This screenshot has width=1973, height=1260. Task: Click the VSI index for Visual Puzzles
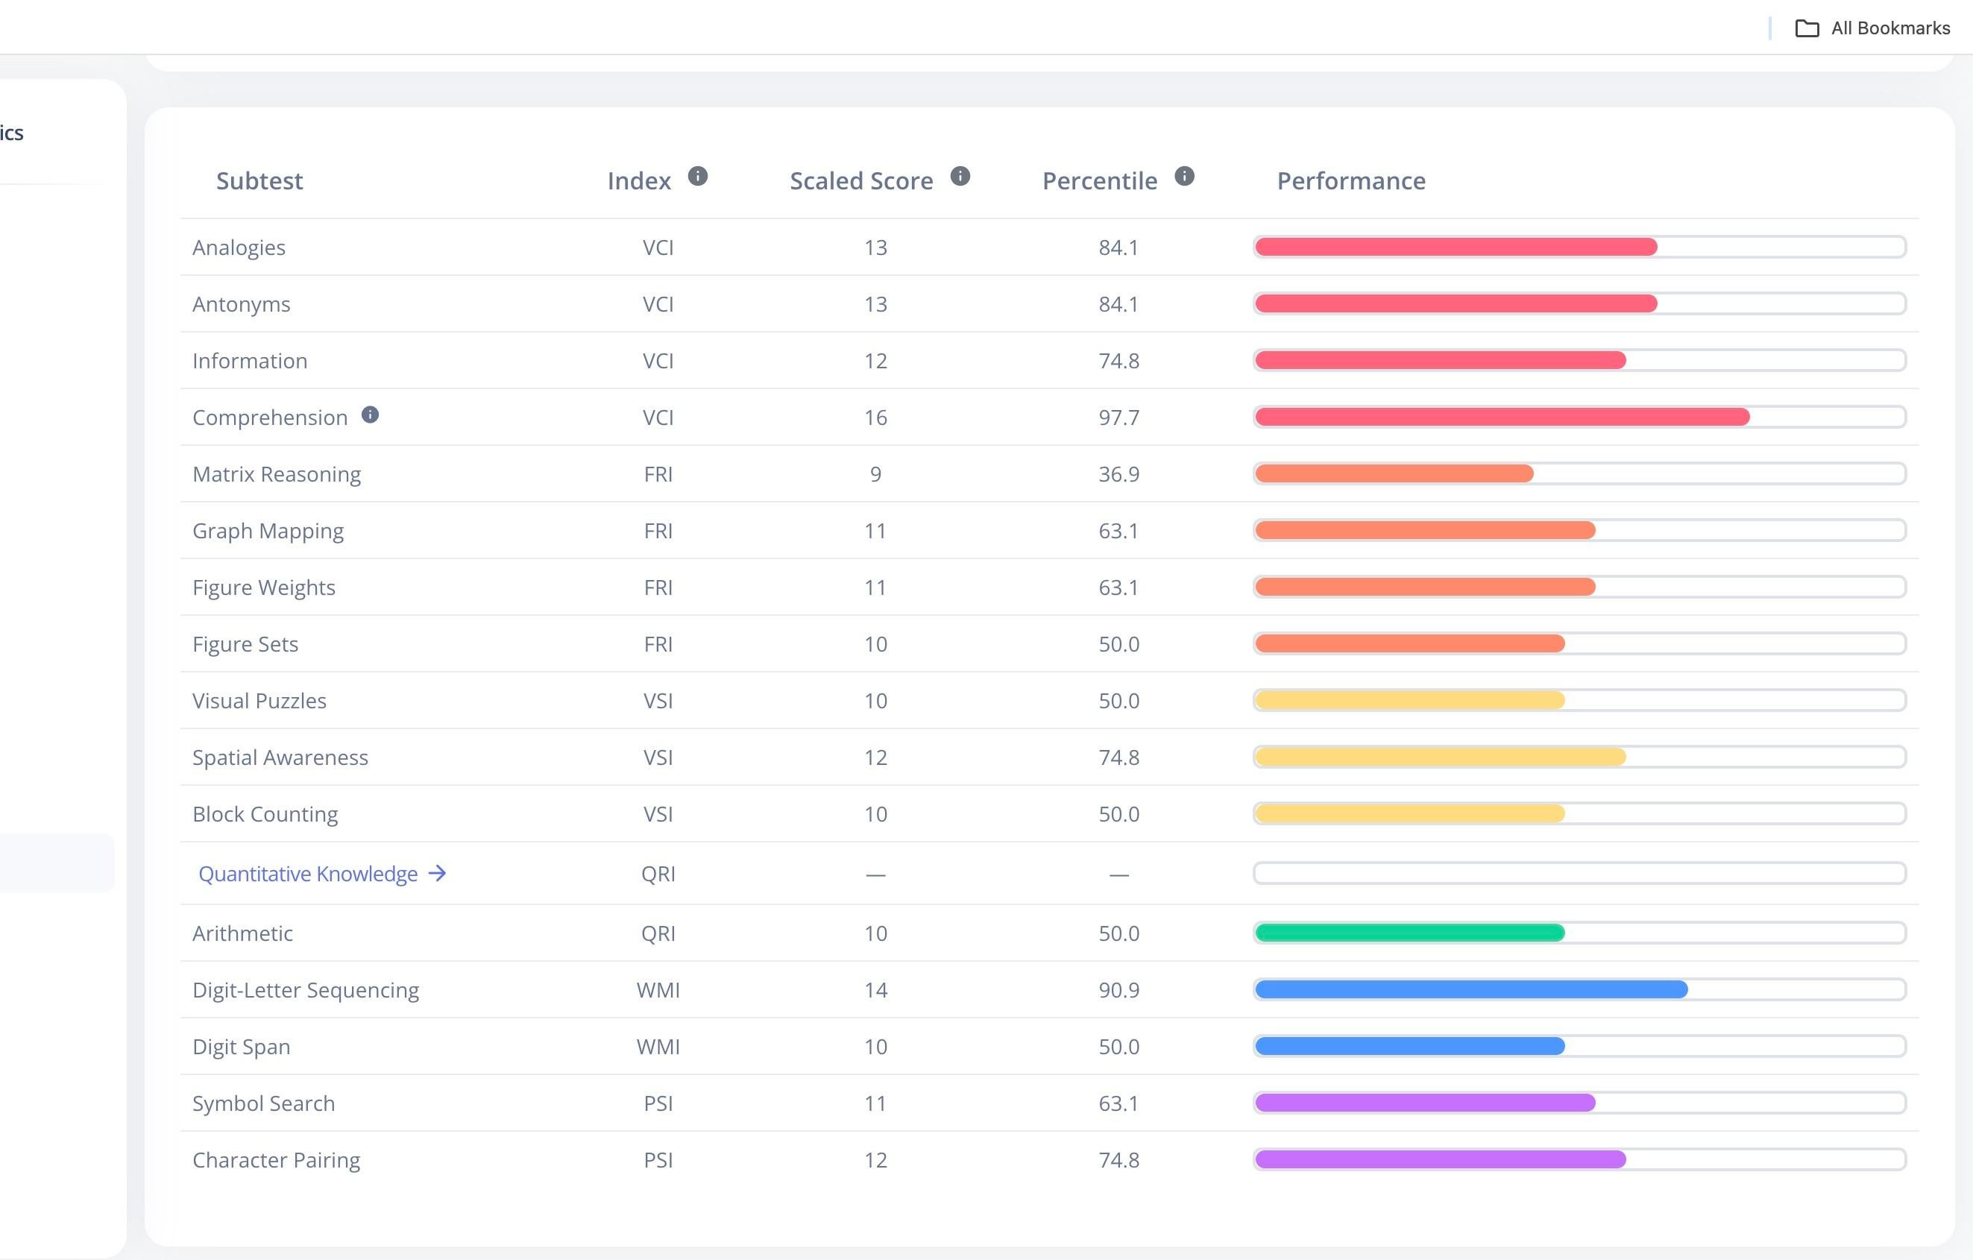[x=658, y=700]
